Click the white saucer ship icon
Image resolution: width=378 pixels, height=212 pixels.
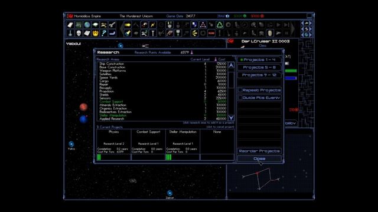click(x=96, y=25)
